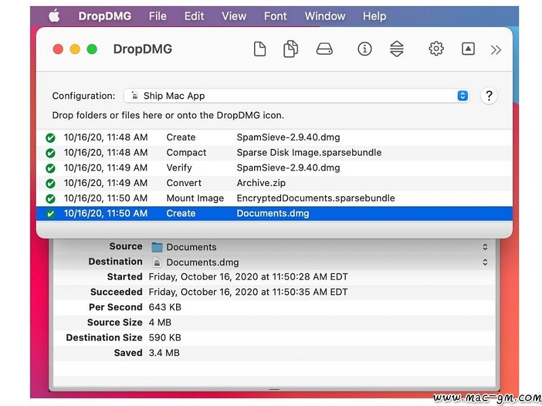Screen dimensions: 542x406
Task: Open the Font menu
Action: point(275,16)
